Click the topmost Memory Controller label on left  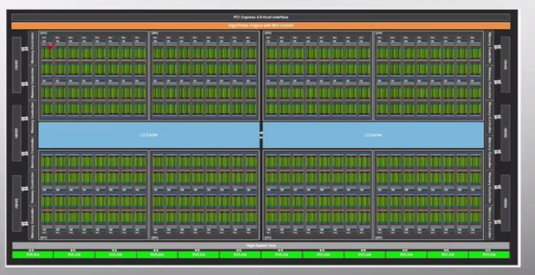pos(33,47)
